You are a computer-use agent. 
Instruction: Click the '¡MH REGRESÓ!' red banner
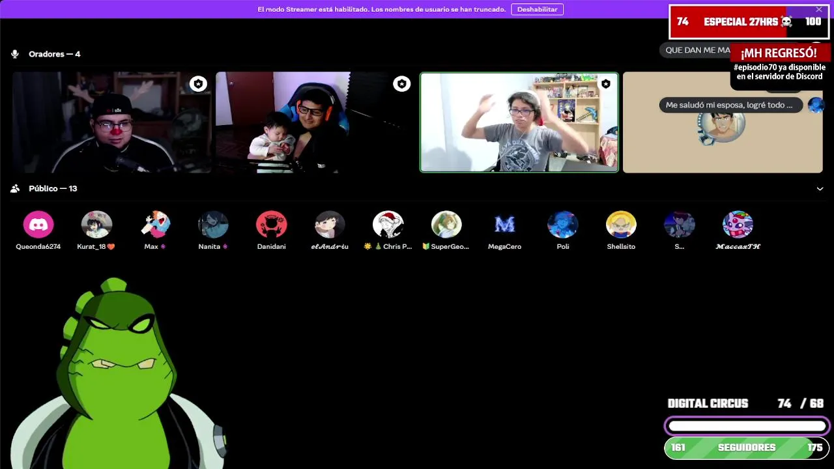coord(779,53)
